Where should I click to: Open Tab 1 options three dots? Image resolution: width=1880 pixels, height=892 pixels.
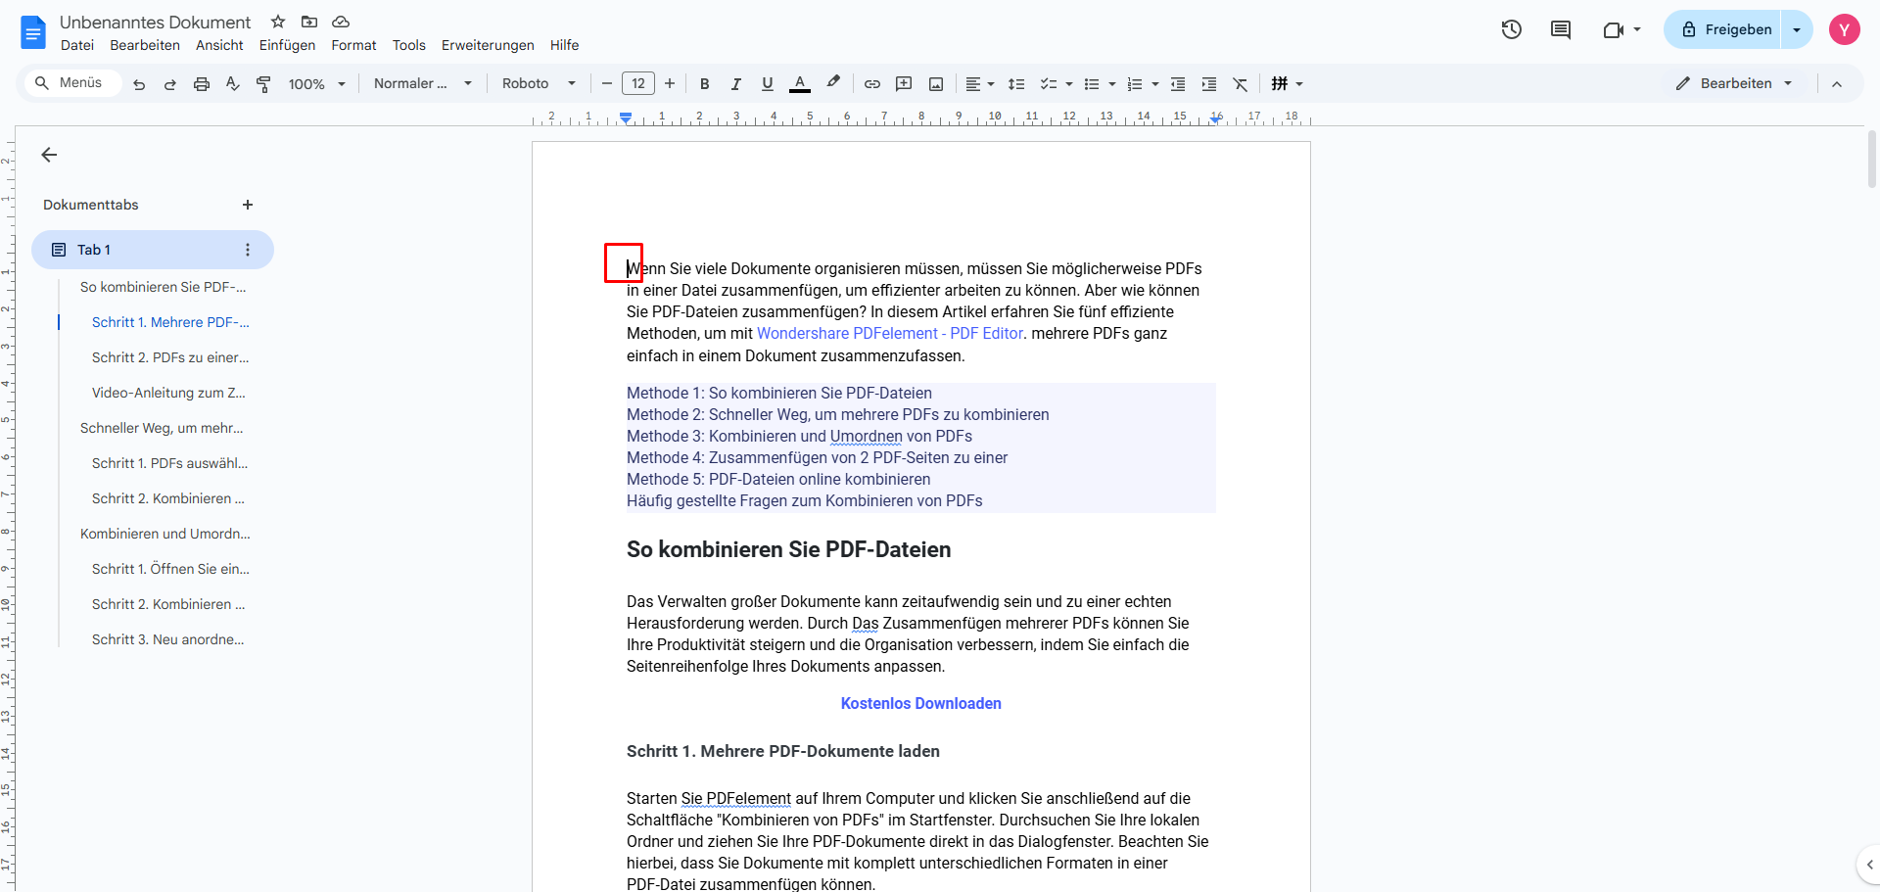coord(248,250)
